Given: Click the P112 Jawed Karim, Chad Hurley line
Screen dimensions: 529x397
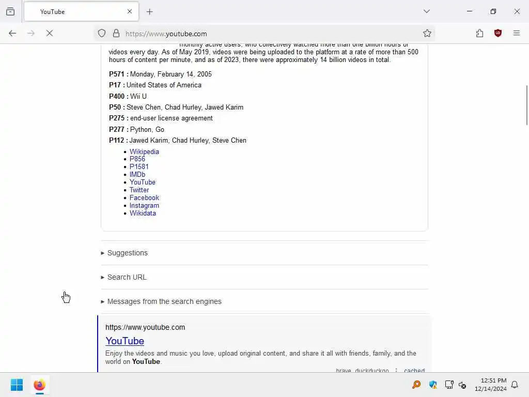Looking at the screenshot, I should click(178, 141).
